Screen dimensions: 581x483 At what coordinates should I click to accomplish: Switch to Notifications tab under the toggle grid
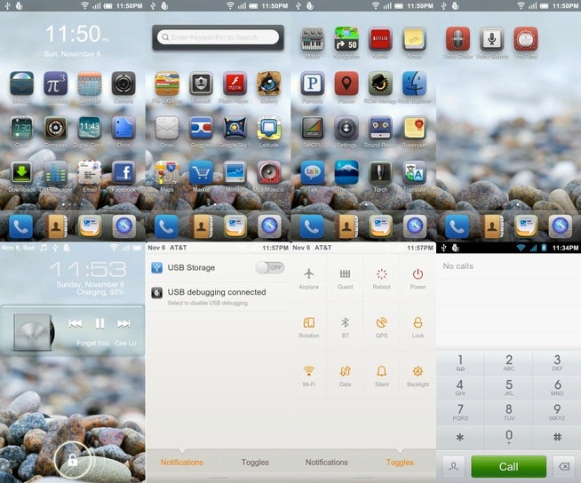coord(326,463)
